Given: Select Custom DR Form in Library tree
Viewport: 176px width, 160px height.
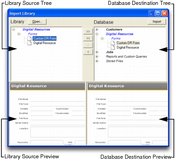Looking at the screenshot, I should point(45,38).
